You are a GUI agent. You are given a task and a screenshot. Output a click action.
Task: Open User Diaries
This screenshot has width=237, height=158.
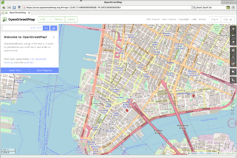point(169,19)
